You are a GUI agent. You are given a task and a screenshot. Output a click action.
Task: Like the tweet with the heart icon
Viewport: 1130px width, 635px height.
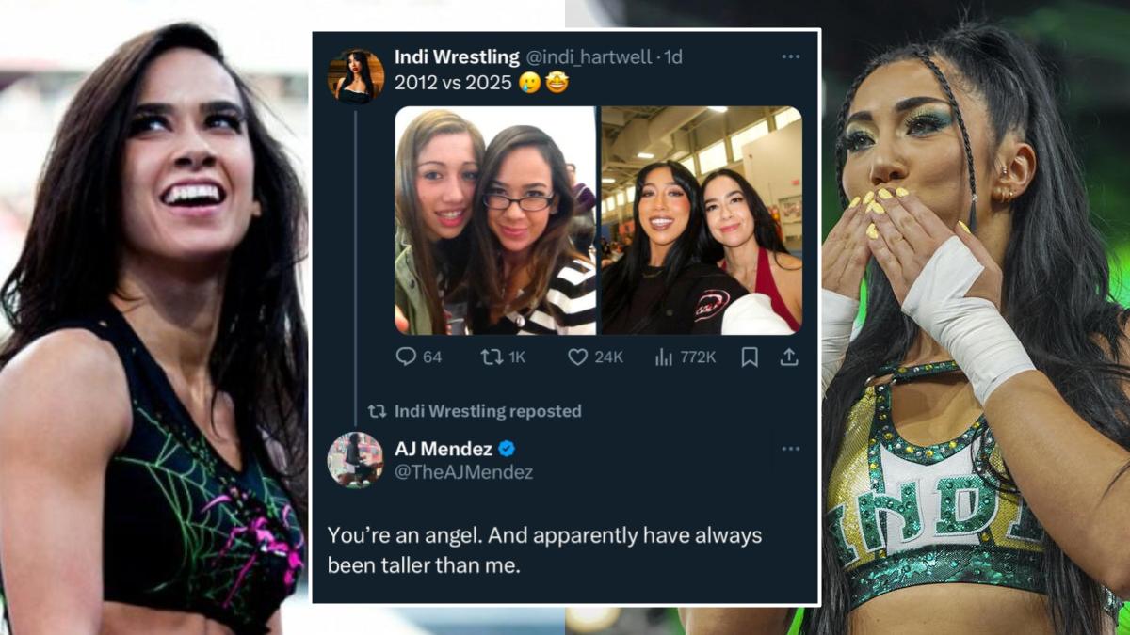click(x=578, y=357)
